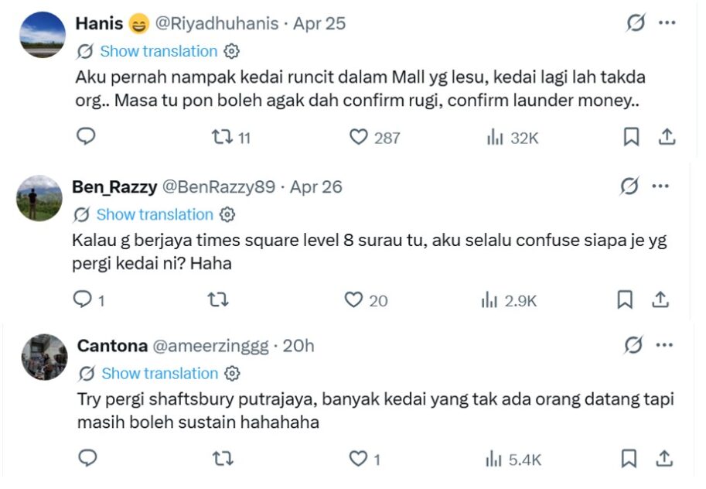This screenshot has width=706, height=489.
Task: Open @Riyadhuhanis profile handle
Action: (x=217, y=23)
